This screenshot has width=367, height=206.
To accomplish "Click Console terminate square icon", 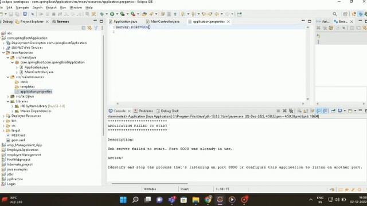I will coord(278,110).
